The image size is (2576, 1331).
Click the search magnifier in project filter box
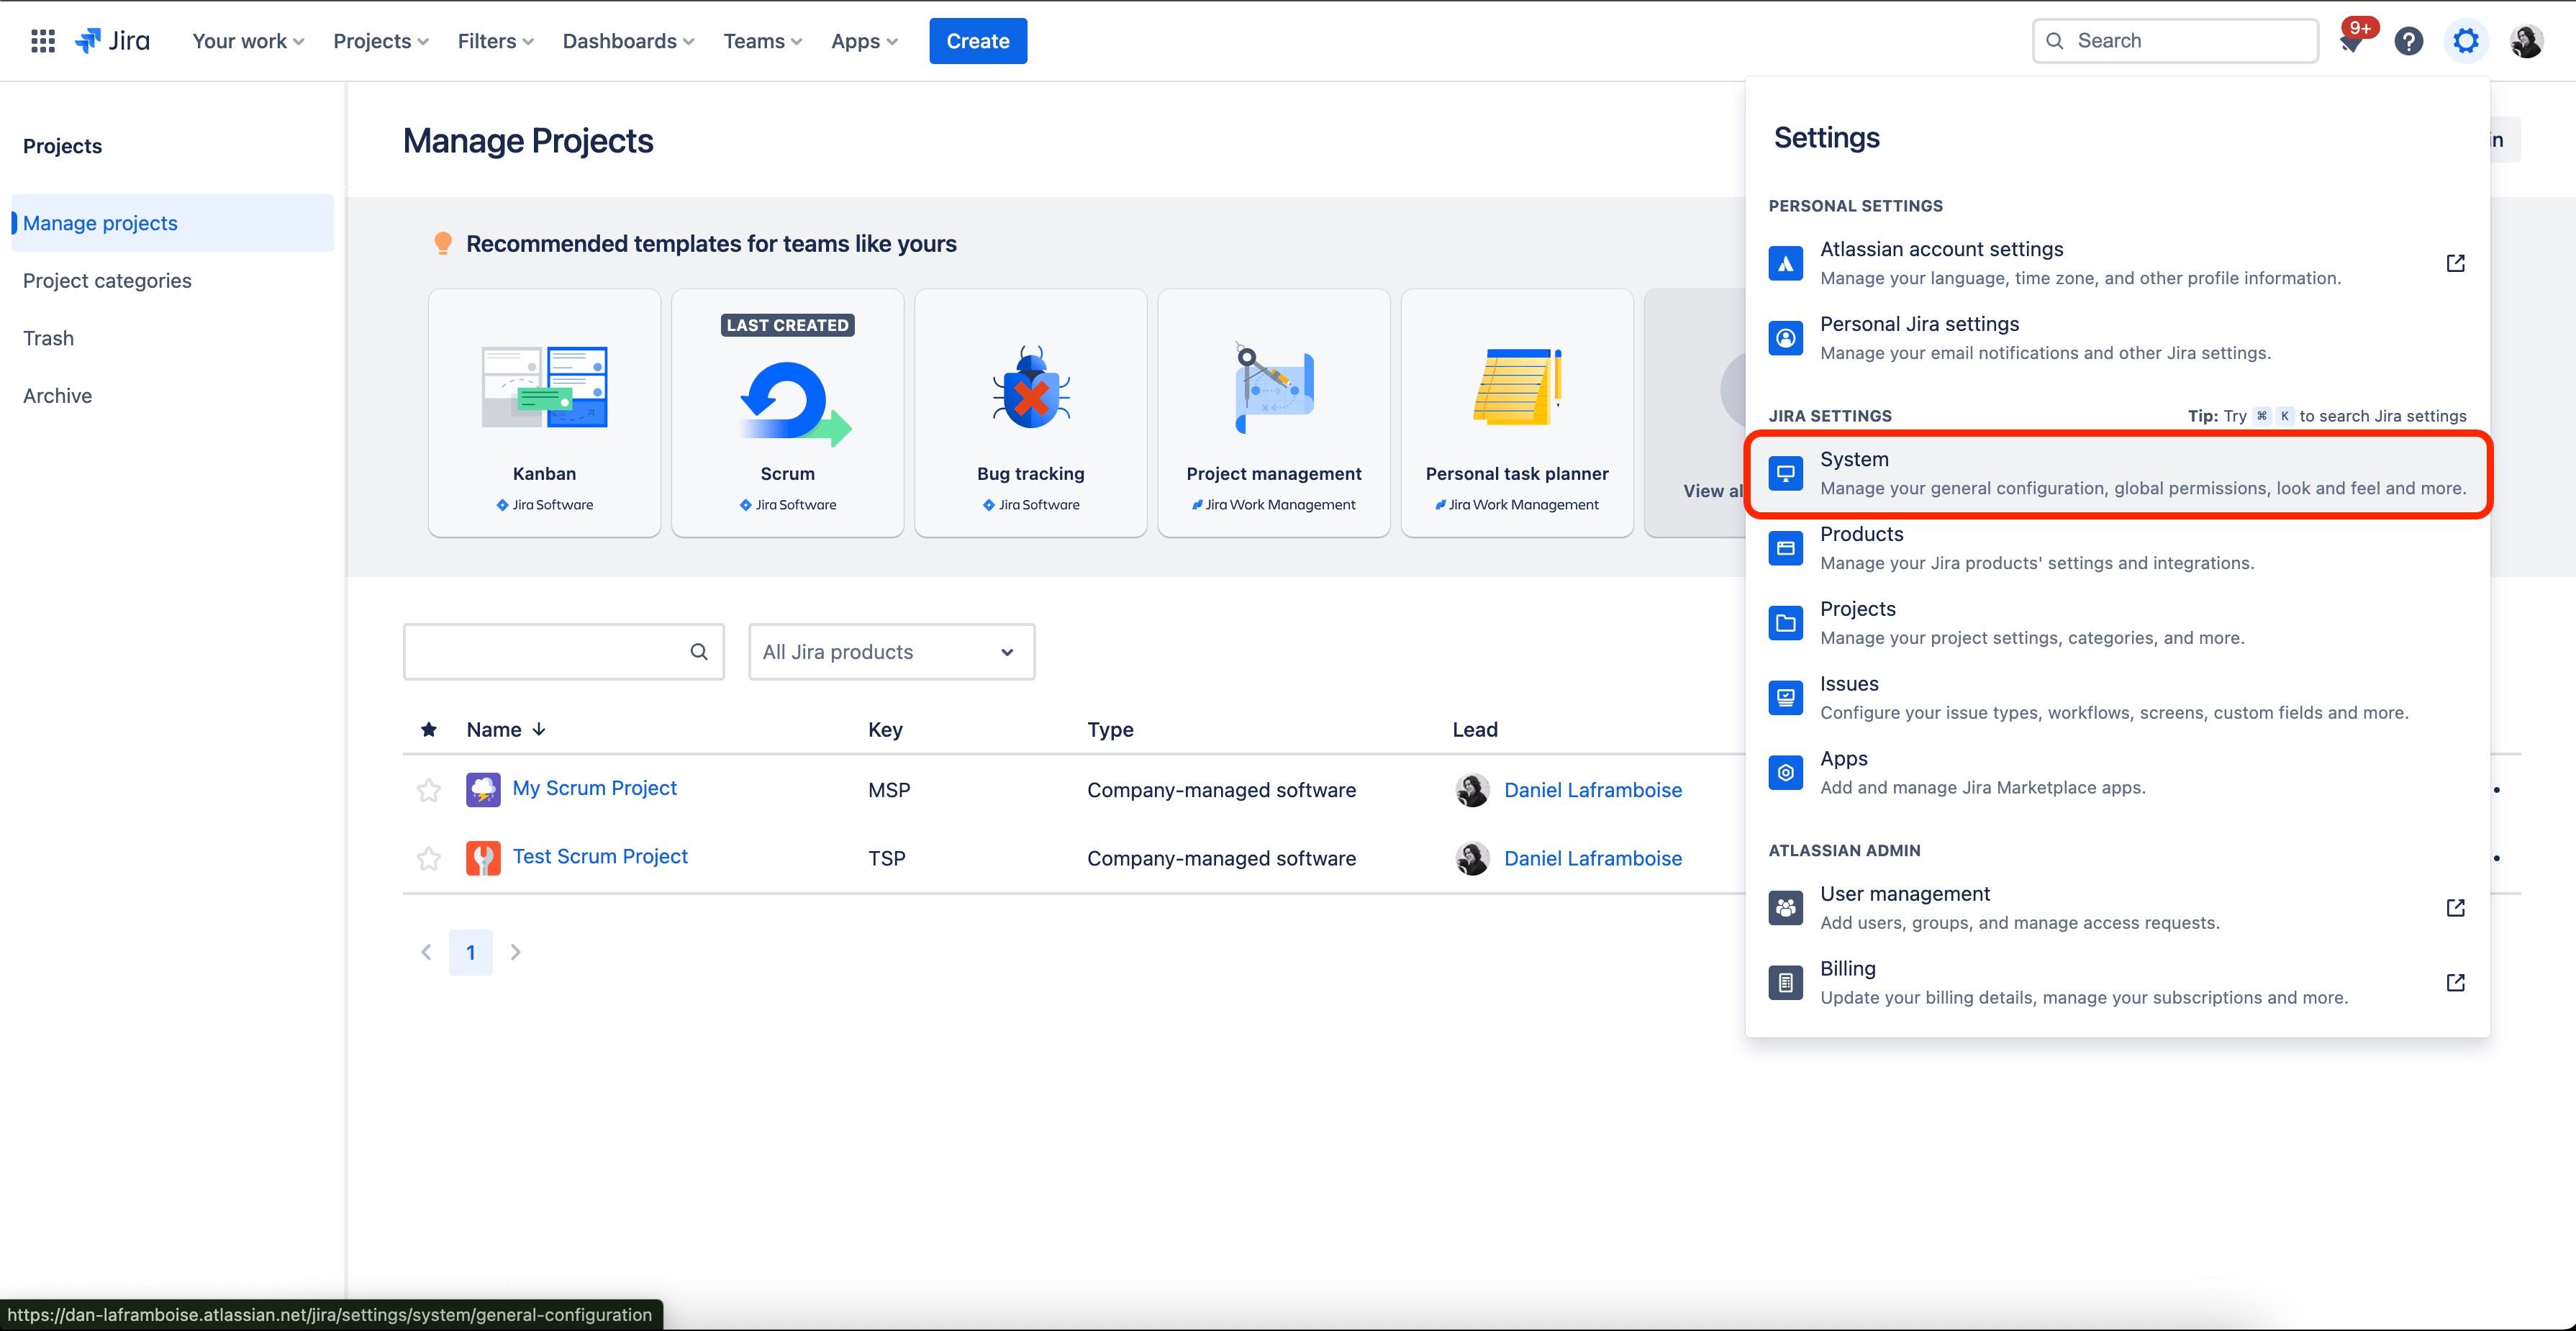[x=699, y=652]
